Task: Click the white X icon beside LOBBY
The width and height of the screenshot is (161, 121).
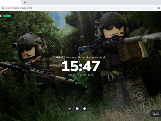Action: pos(1,16)
